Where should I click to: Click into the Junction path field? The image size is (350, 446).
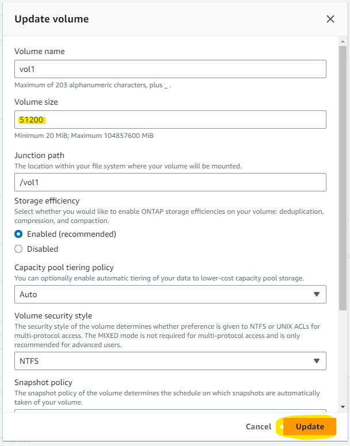pos(170,182)
